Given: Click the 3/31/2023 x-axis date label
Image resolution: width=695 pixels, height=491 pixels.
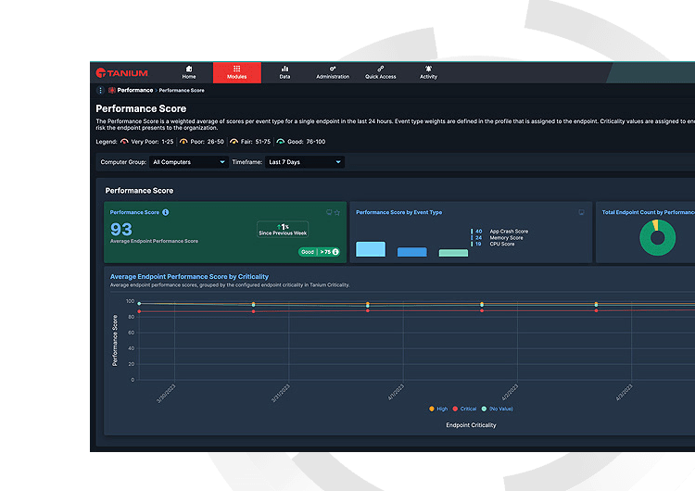Looking at the screenshot, I should [x=281, y=394].
